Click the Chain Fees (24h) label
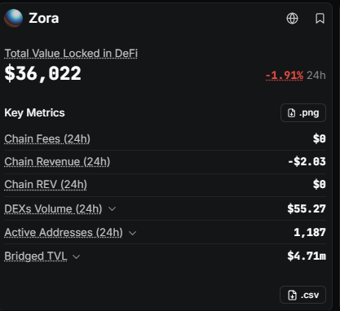The image size is (340, 311). click(47, 139)
